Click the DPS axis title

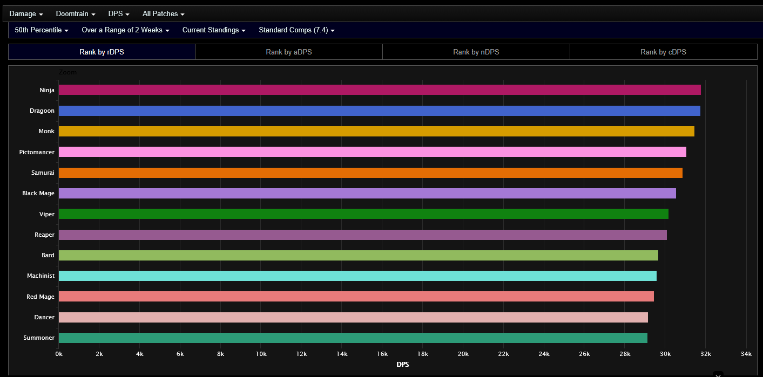(403, 365)
